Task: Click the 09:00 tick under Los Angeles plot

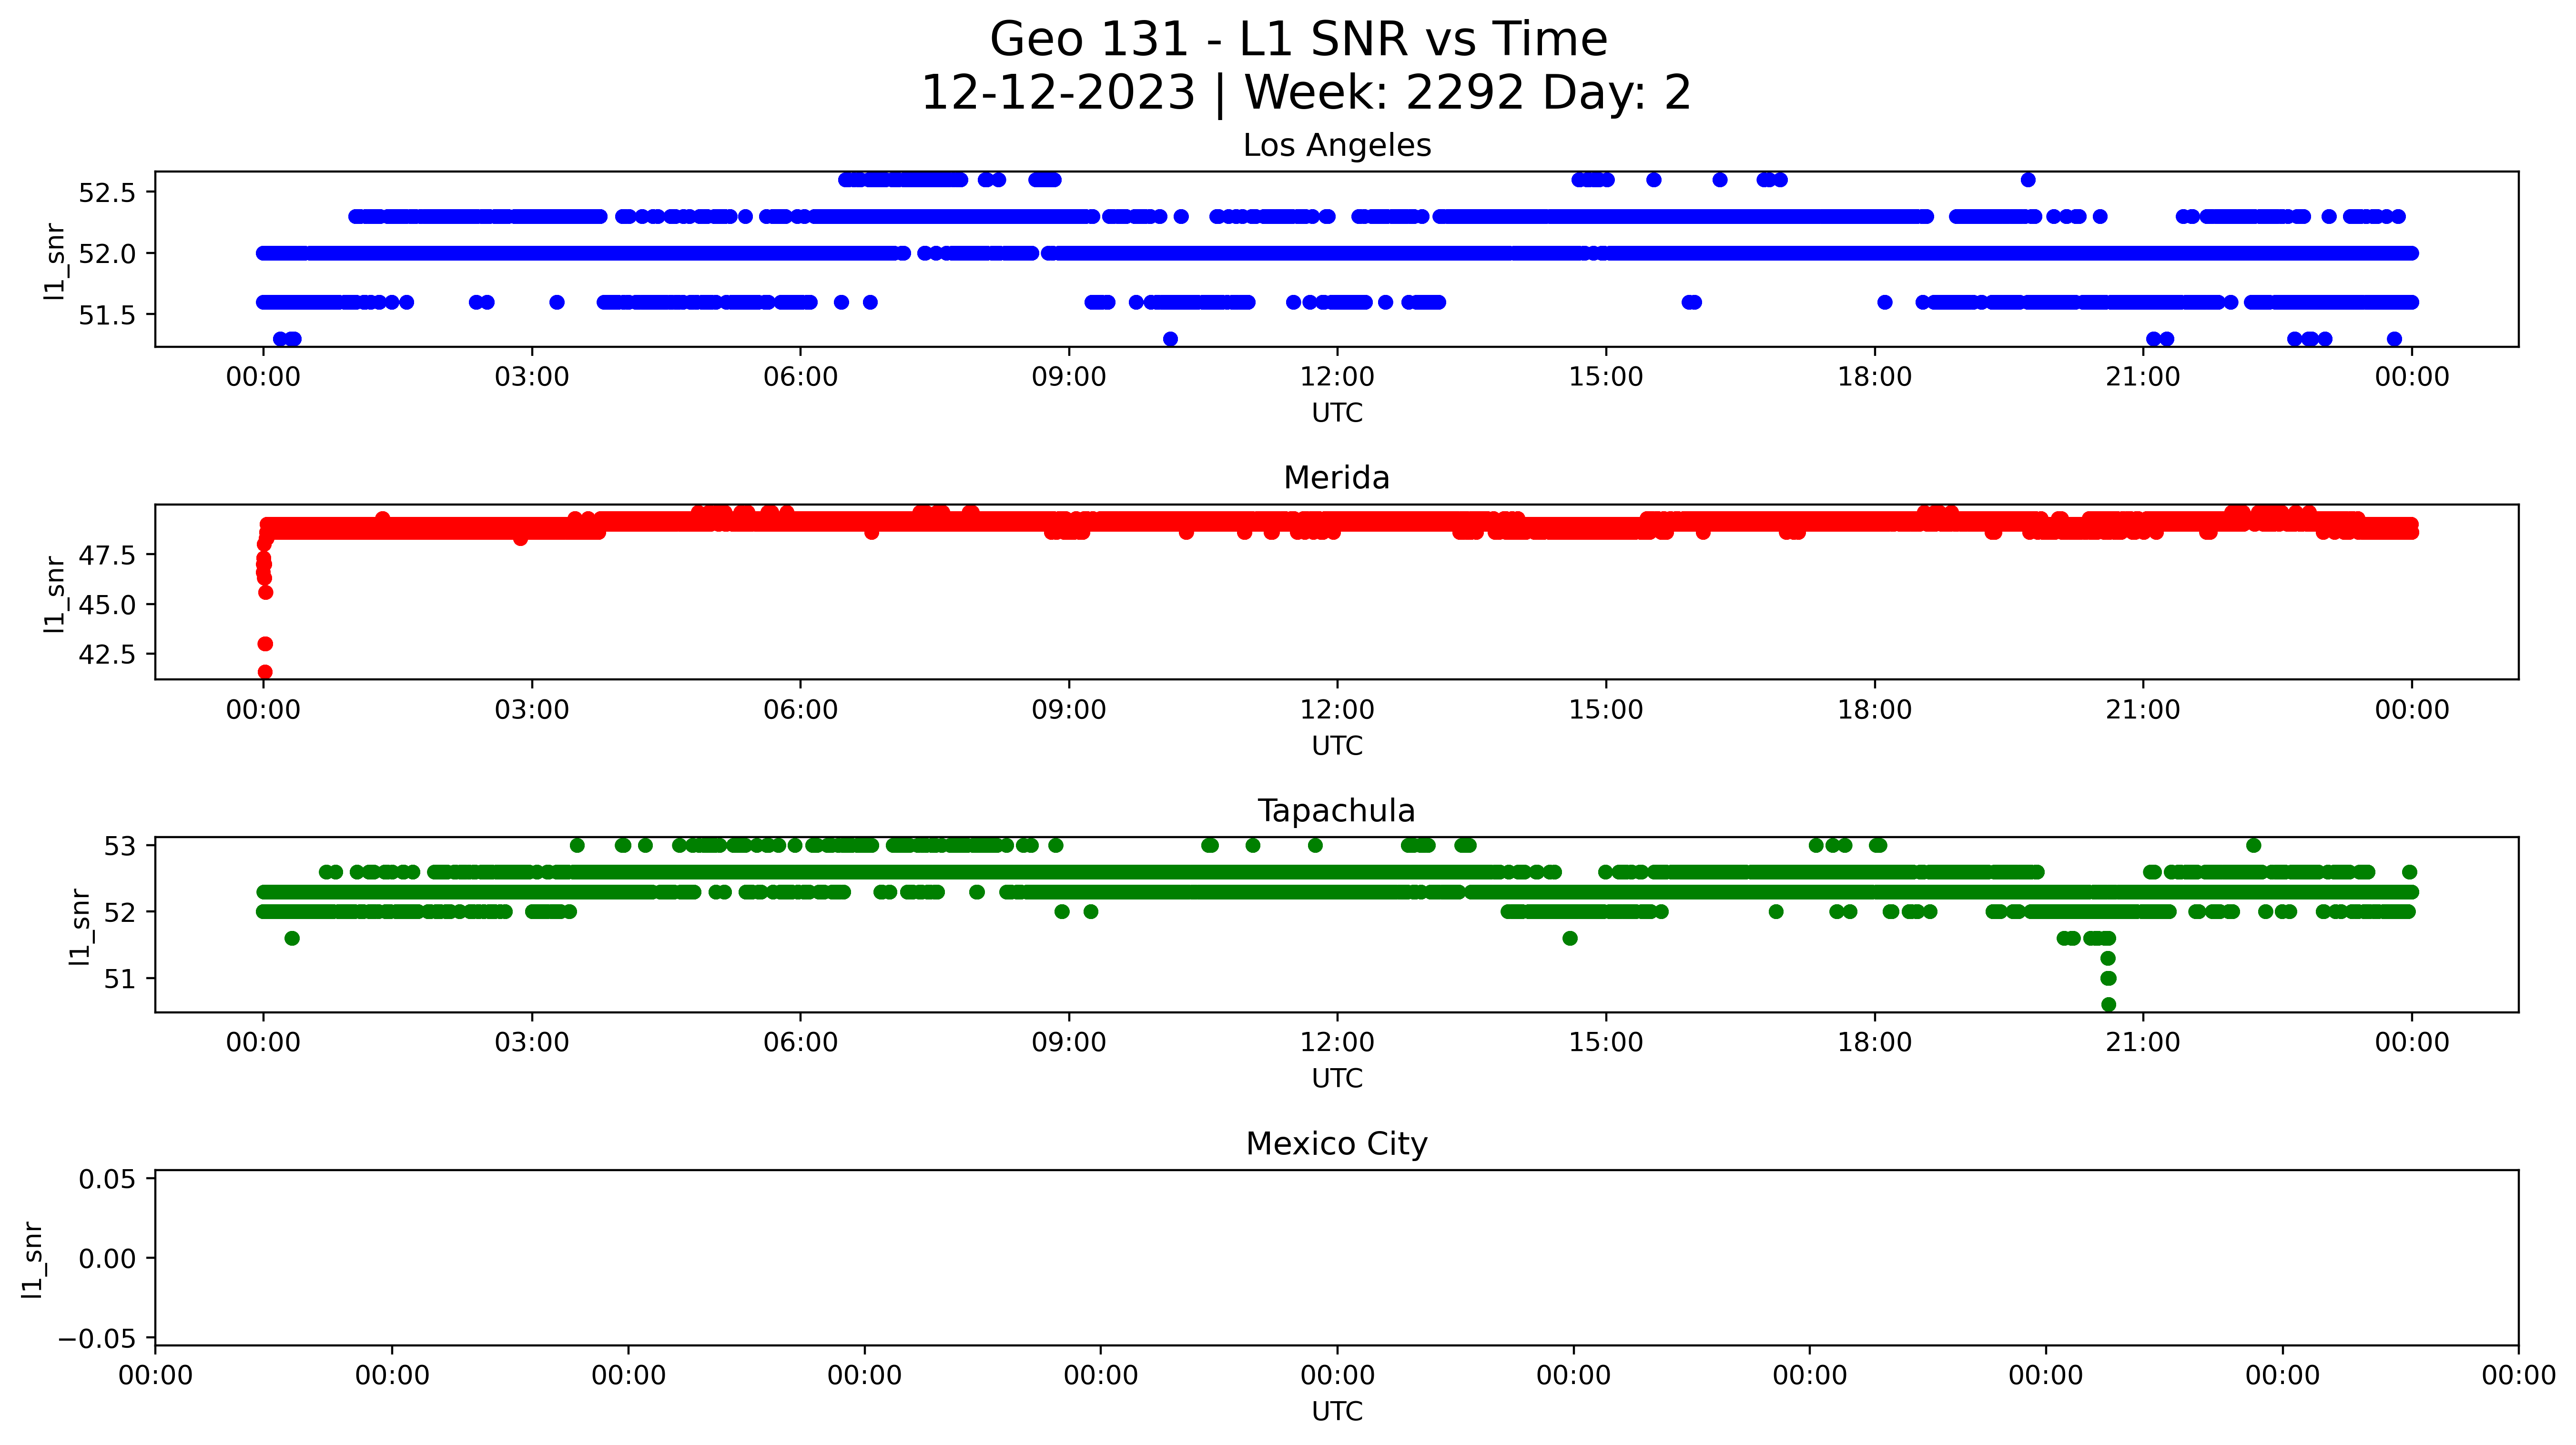Action: point(1069,377)
